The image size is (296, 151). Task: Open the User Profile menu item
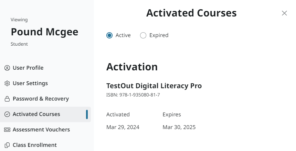point(28,68)
